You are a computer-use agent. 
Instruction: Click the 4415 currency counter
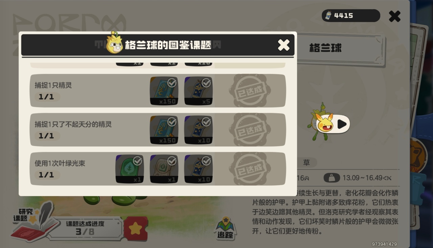[x=351, y=15]
